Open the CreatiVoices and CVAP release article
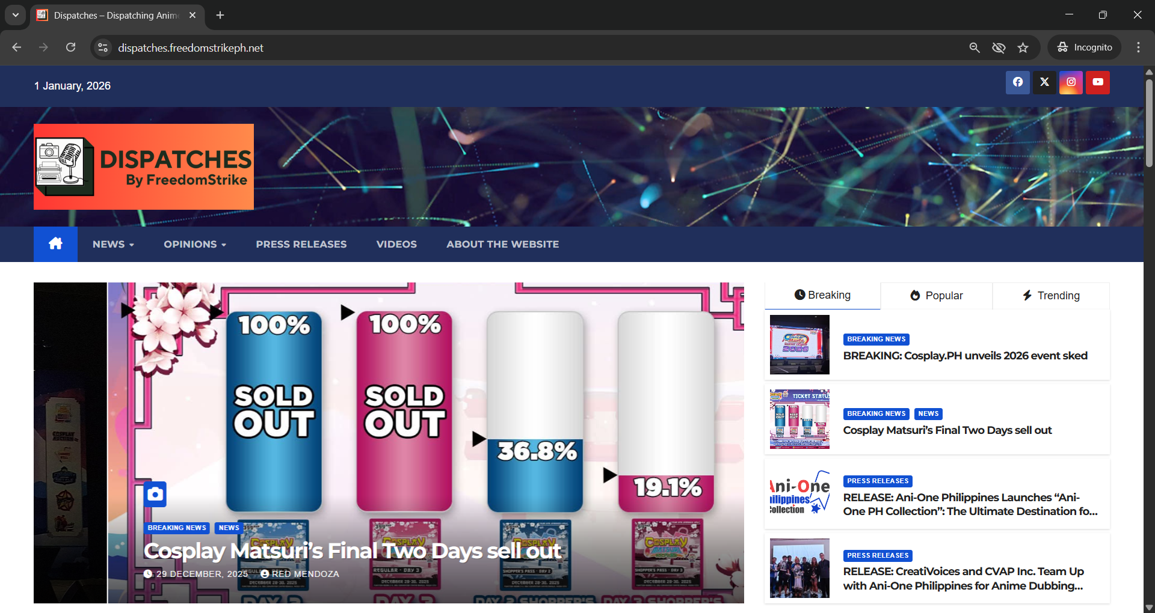 coord(963,579)
